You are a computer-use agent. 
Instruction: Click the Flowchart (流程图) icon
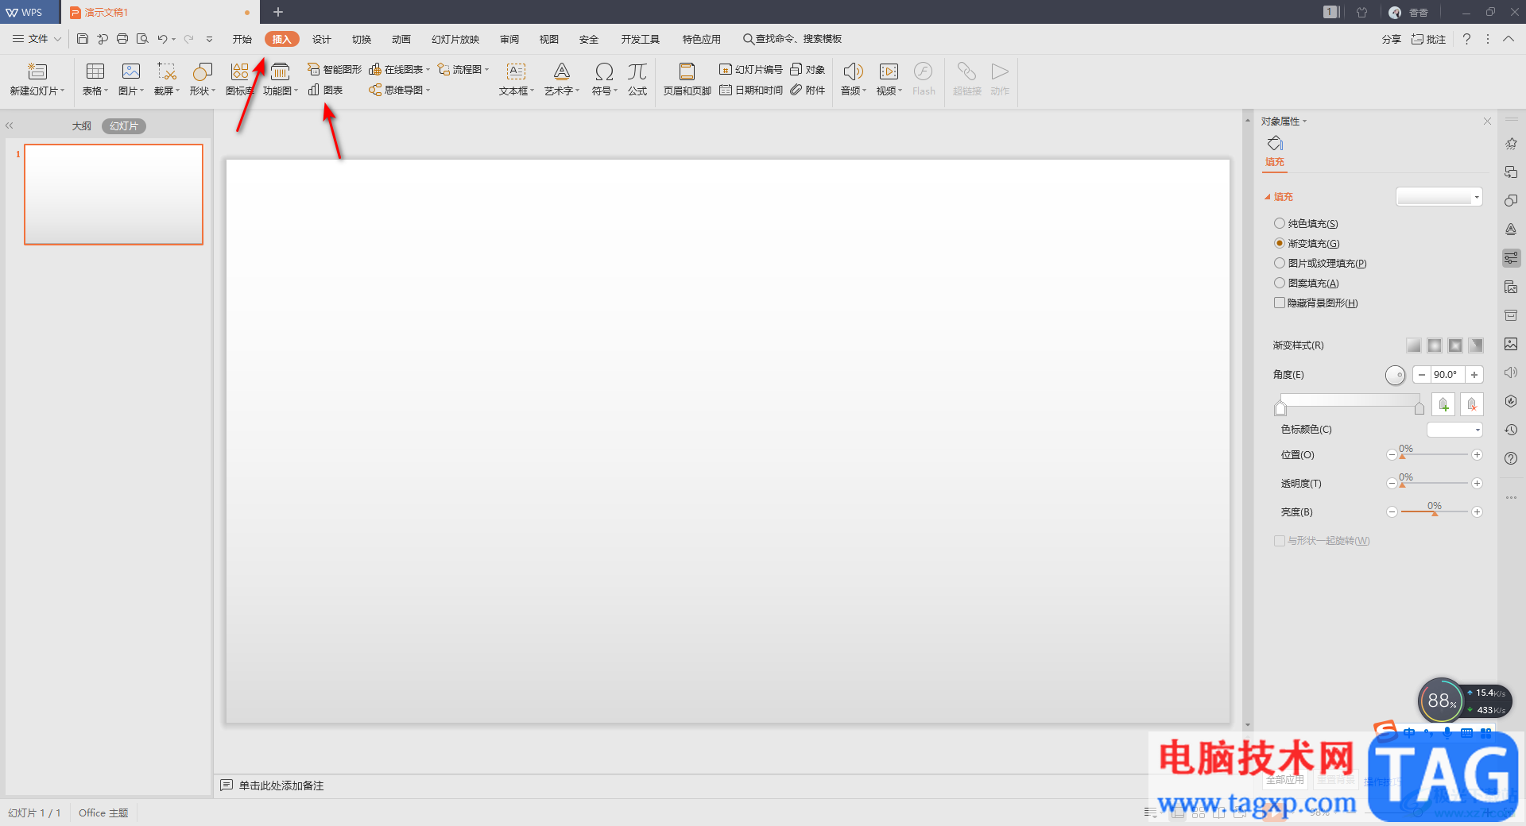(x=443, y=70)
